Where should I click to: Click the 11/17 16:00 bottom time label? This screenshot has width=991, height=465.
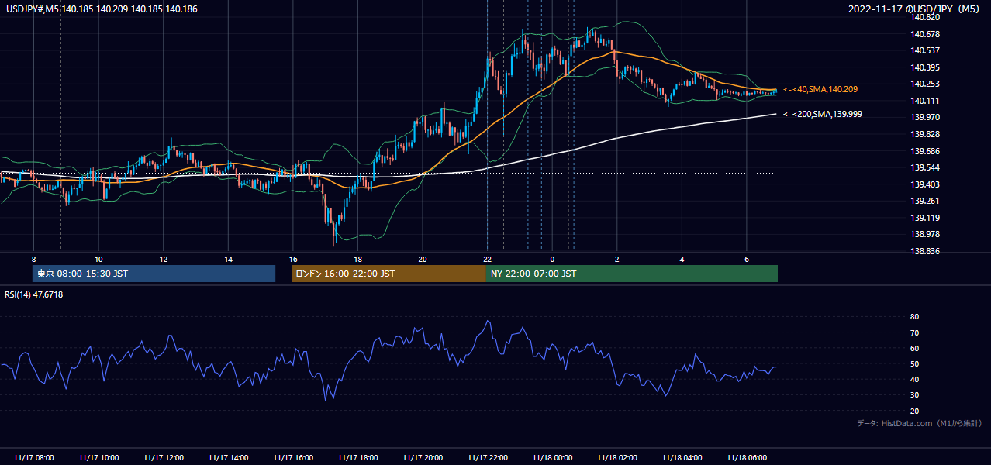pyautogui.click(x=293, y=458)
